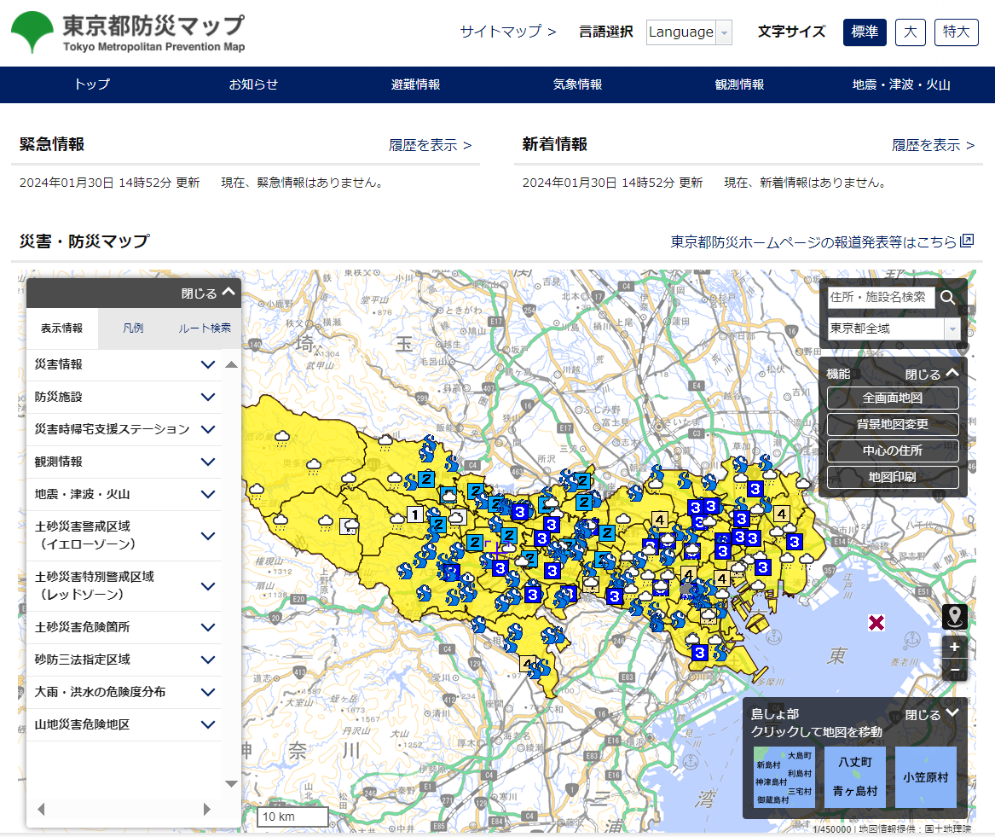Set text size to 大

tap(910, 32)
